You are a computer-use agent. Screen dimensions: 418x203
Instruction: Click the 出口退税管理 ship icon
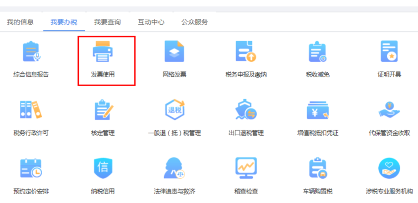pos(246,110)
